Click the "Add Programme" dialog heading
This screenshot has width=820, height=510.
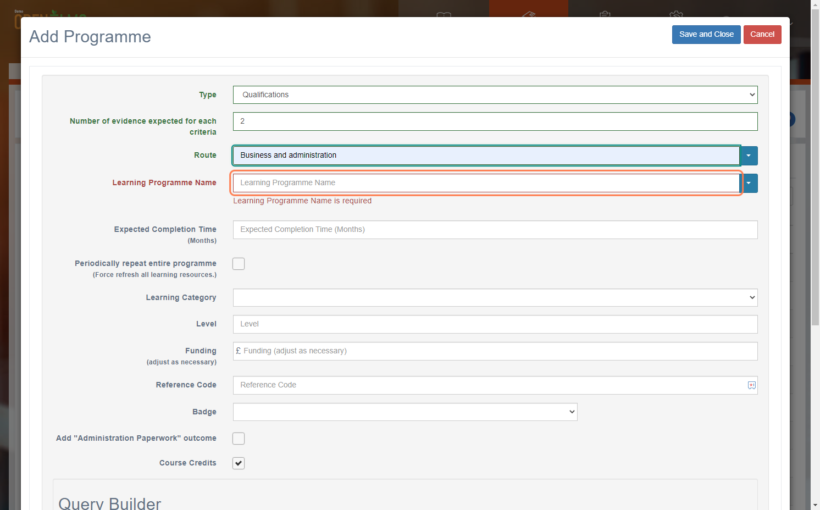(x=90, y=37)
